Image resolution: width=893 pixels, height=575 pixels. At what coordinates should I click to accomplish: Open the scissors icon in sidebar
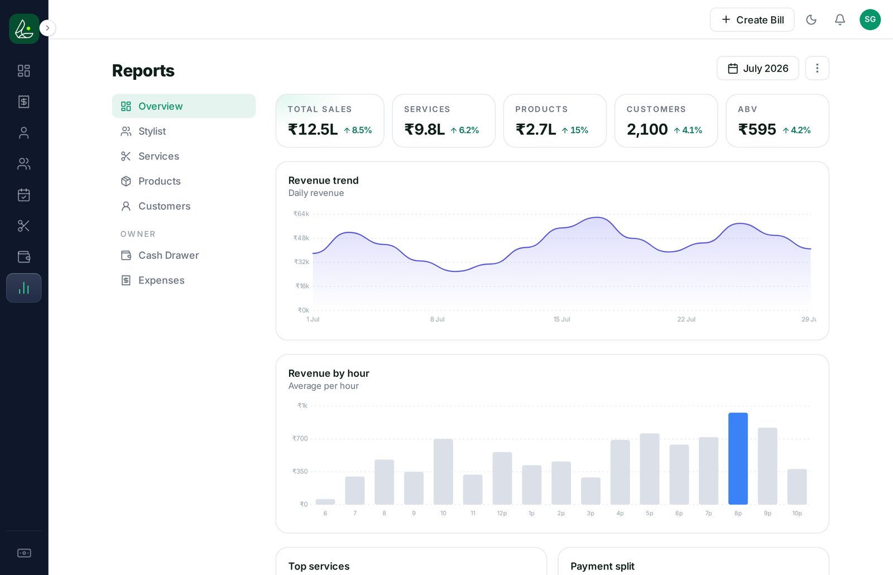point(24,226)
